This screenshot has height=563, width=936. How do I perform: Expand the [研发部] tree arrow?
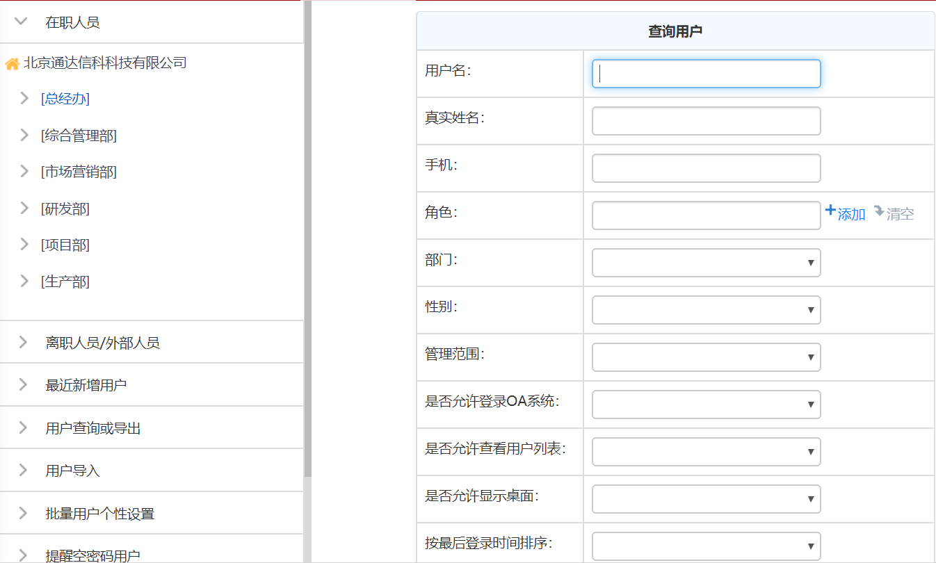(24, 208)
